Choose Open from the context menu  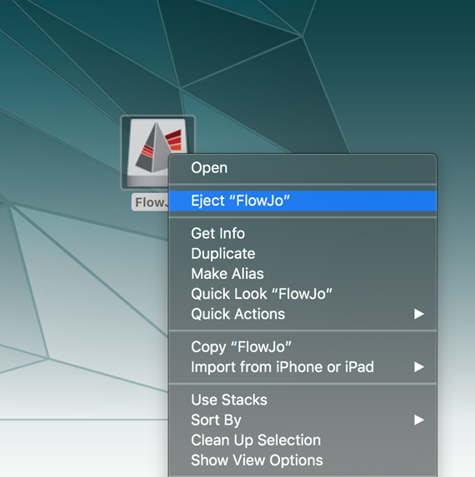(302, 168)
